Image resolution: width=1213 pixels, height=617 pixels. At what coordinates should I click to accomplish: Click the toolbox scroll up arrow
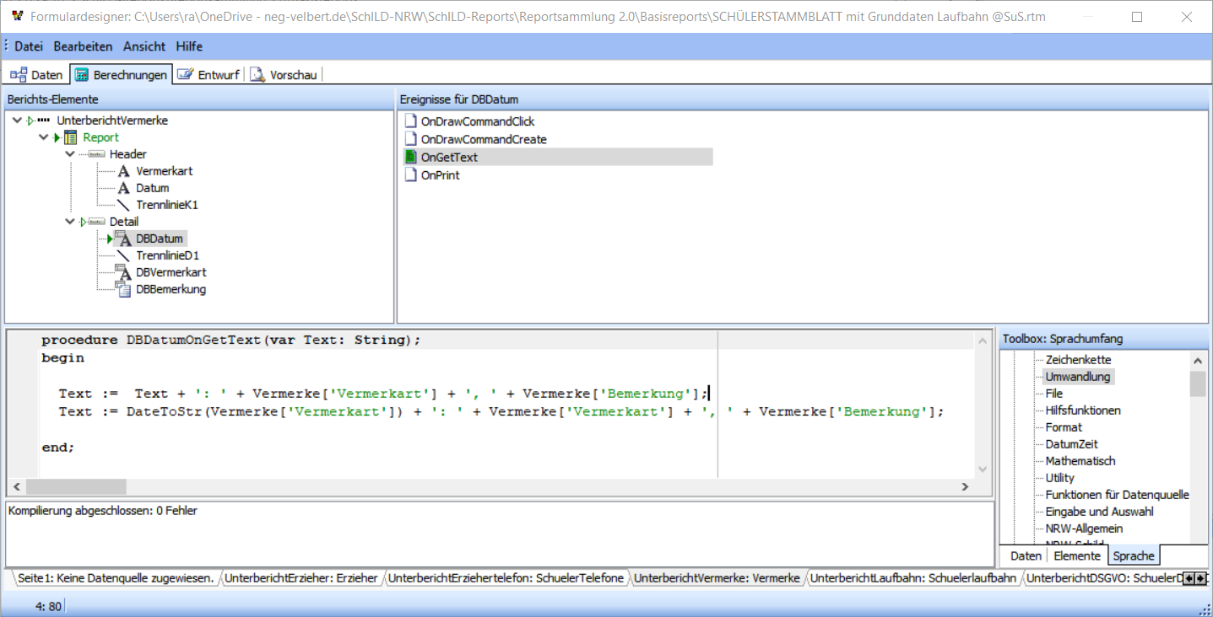[1198, 360]
